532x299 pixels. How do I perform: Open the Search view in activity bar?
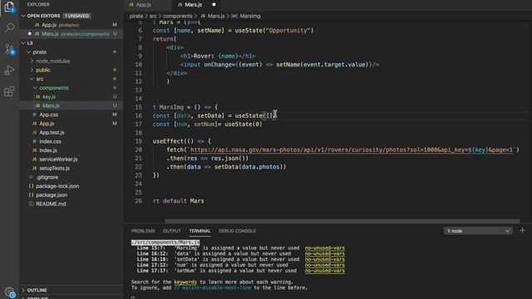tap(9, 27)
